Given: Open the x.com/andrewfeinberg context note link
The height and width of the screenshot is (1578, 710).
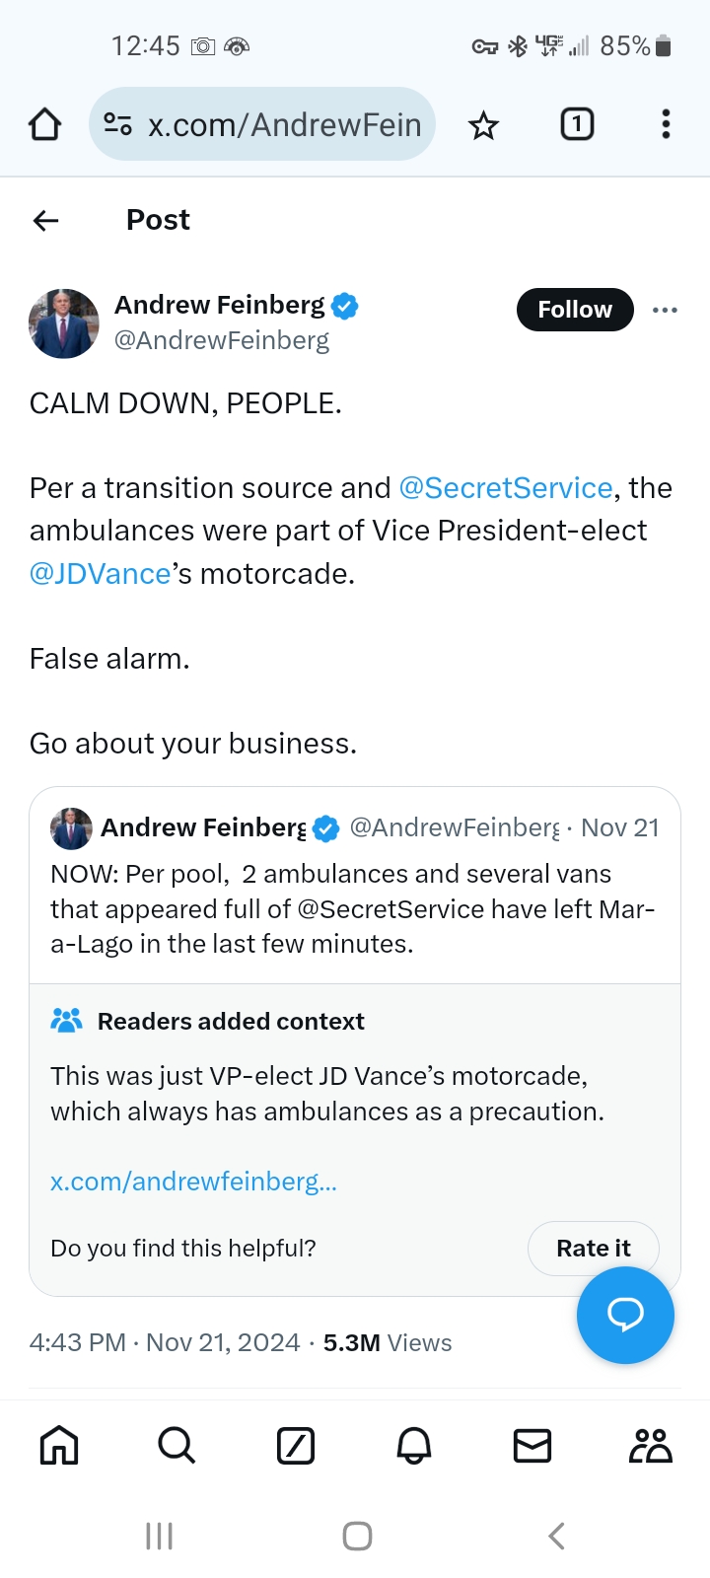Looking at the screenshot, I should 193,1182.
